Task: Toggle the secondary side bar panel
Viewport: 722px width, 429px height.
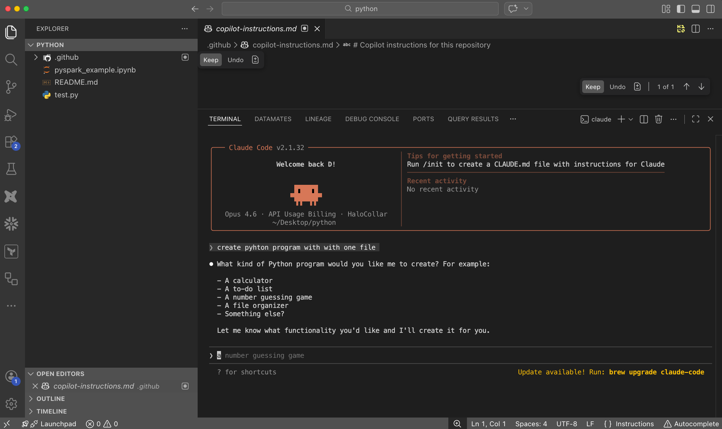Action: pos(711,9)
